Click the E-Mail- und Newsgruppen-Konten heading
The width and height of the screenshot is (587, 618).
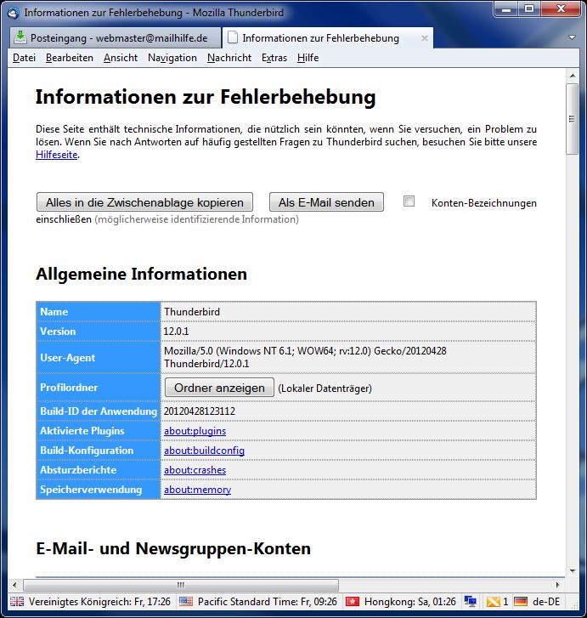point(173,548)
